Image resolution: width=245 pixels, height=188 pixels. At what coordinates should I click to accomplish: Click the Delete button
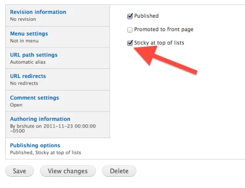click(x=119, y=171)
